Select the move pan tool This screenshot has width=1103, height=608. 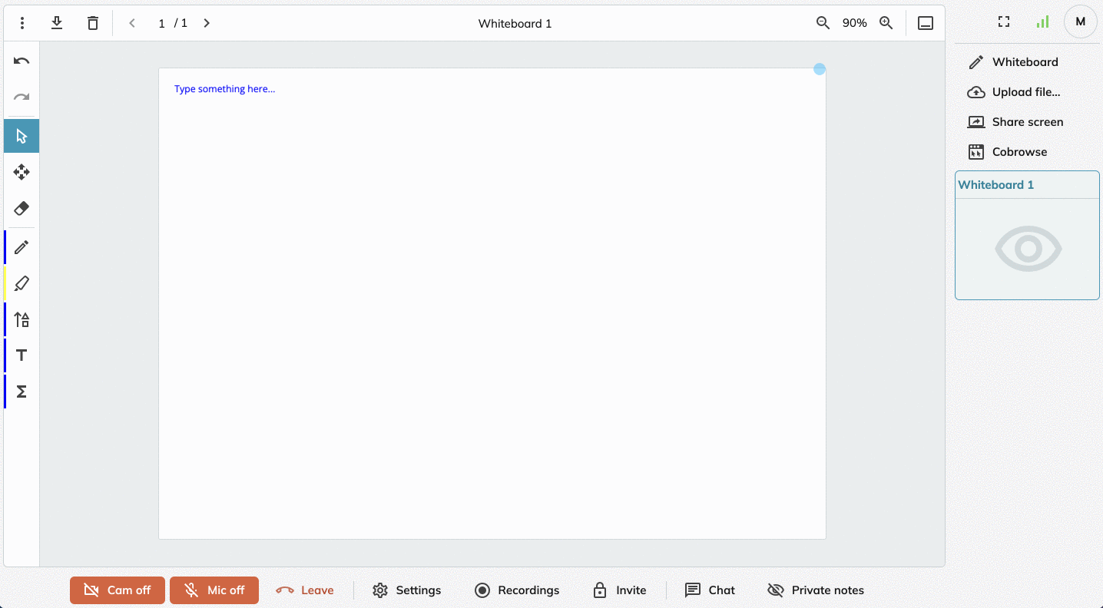[22, 172]
